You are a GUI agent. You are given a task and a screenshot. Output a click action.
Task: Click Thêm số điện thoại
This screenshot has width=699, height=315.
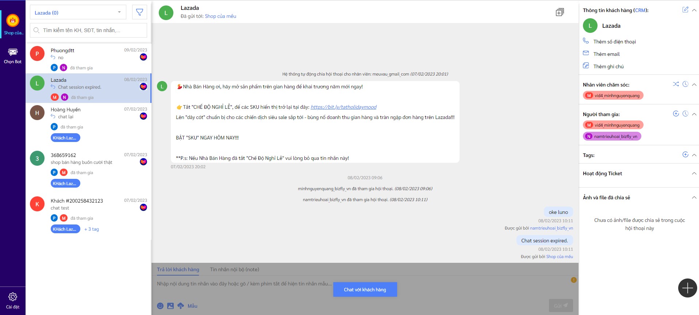pos(615,42)
